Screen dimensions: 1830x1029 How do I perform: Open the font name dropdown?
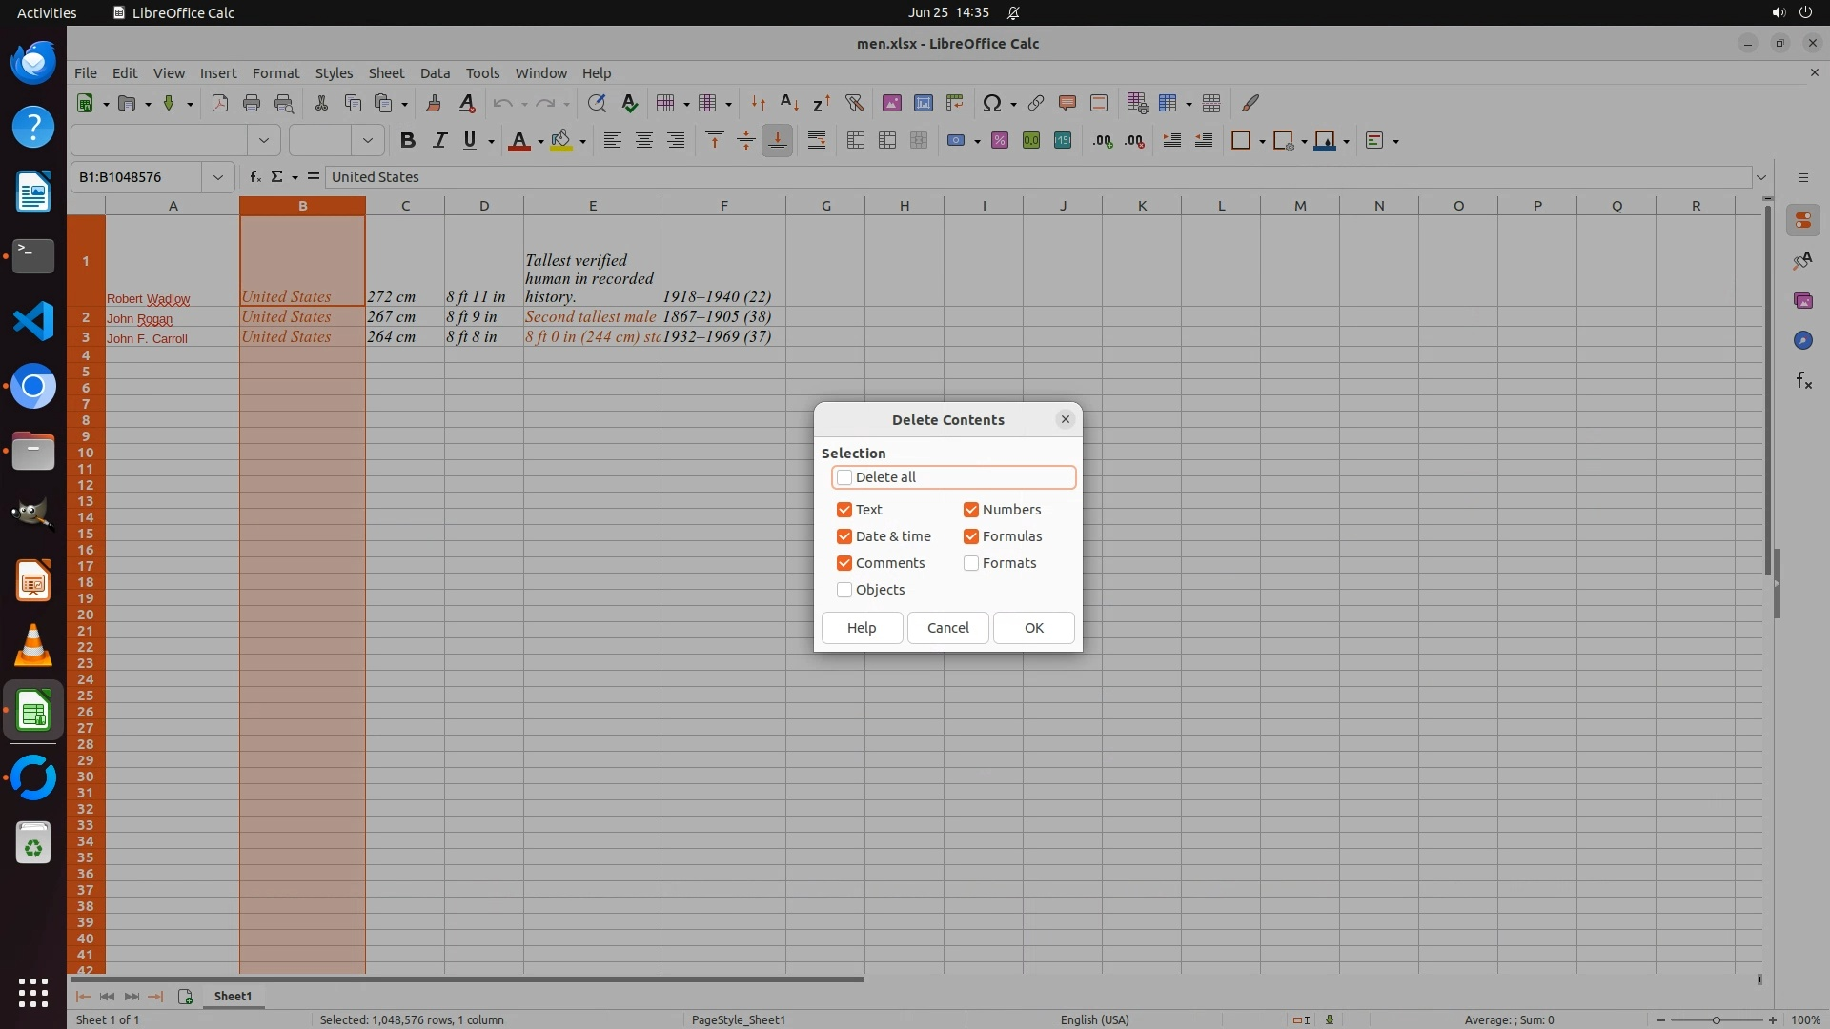264,140
